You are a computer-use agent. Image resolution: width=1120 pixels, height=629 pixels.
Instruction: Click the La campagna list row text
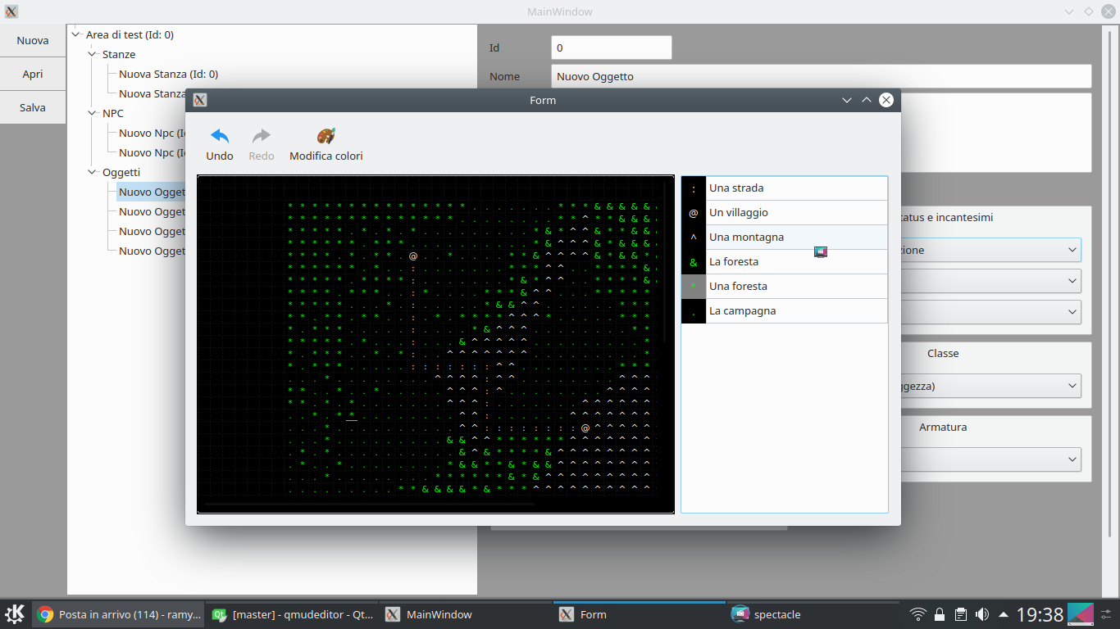coord(742,311)
